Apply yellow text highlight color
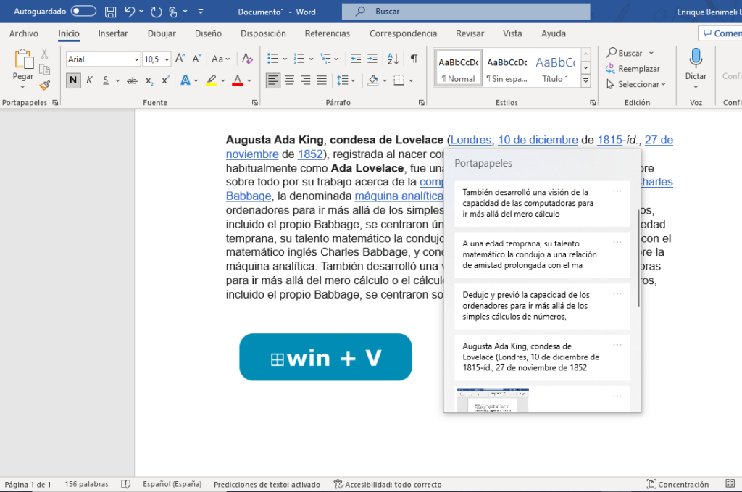 pyautogui.click(x=211, y=80)
